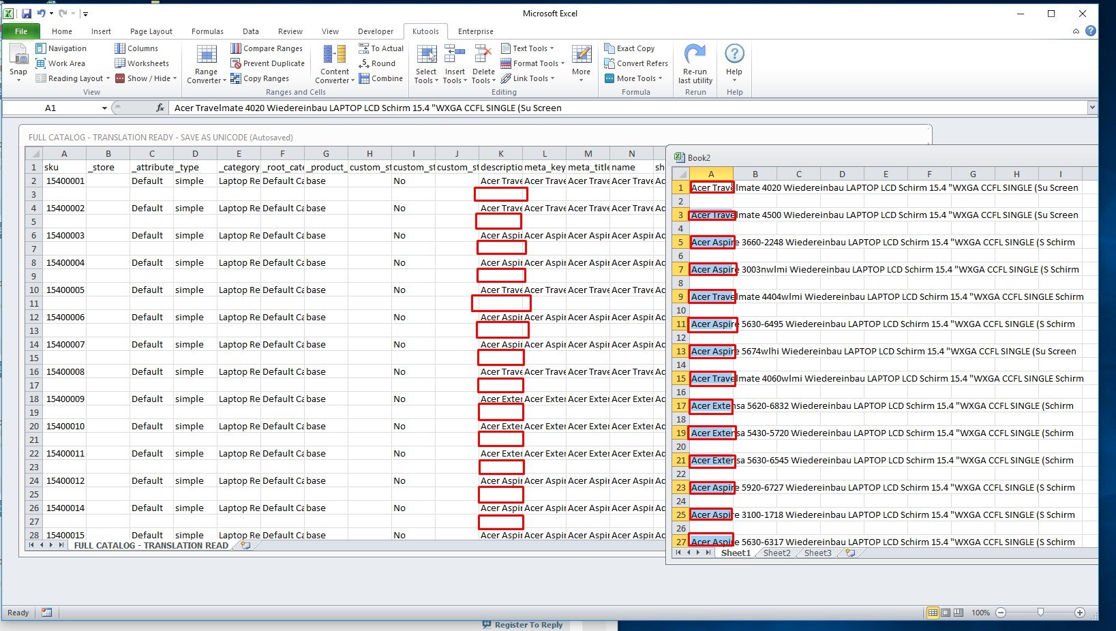Expand the formula bar
This screenshot has width=1116, height=631.
[1092, 107]
